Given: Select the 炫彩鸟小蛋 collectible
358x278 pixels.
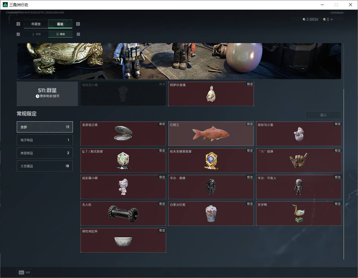Looking at the screenshot, I should 299,134.
